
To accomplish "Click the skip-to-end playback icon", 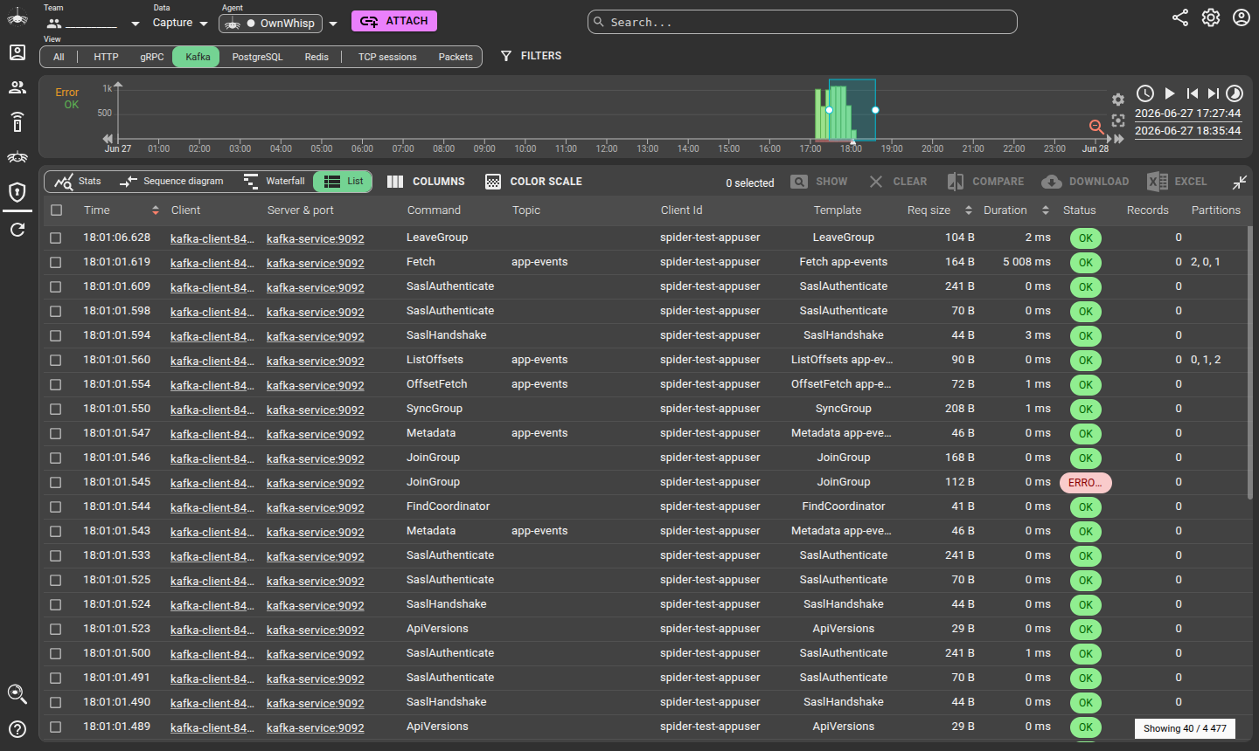I will click(1214, 93).
